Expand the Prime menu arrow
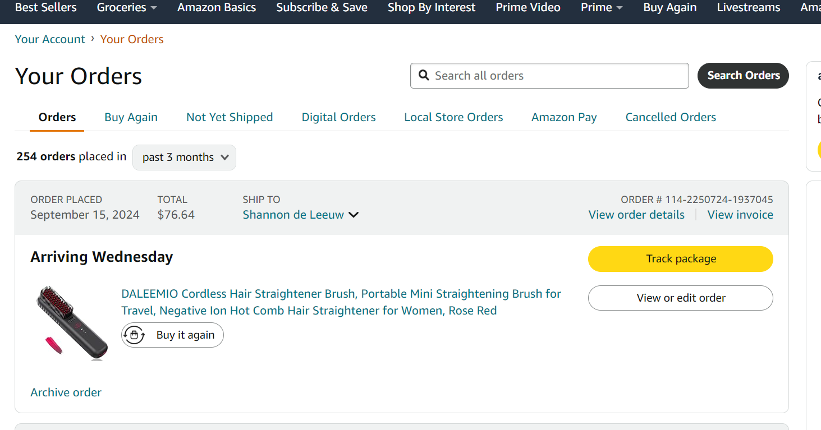Viewport: 821px width, 430px height. coord(620,8)
